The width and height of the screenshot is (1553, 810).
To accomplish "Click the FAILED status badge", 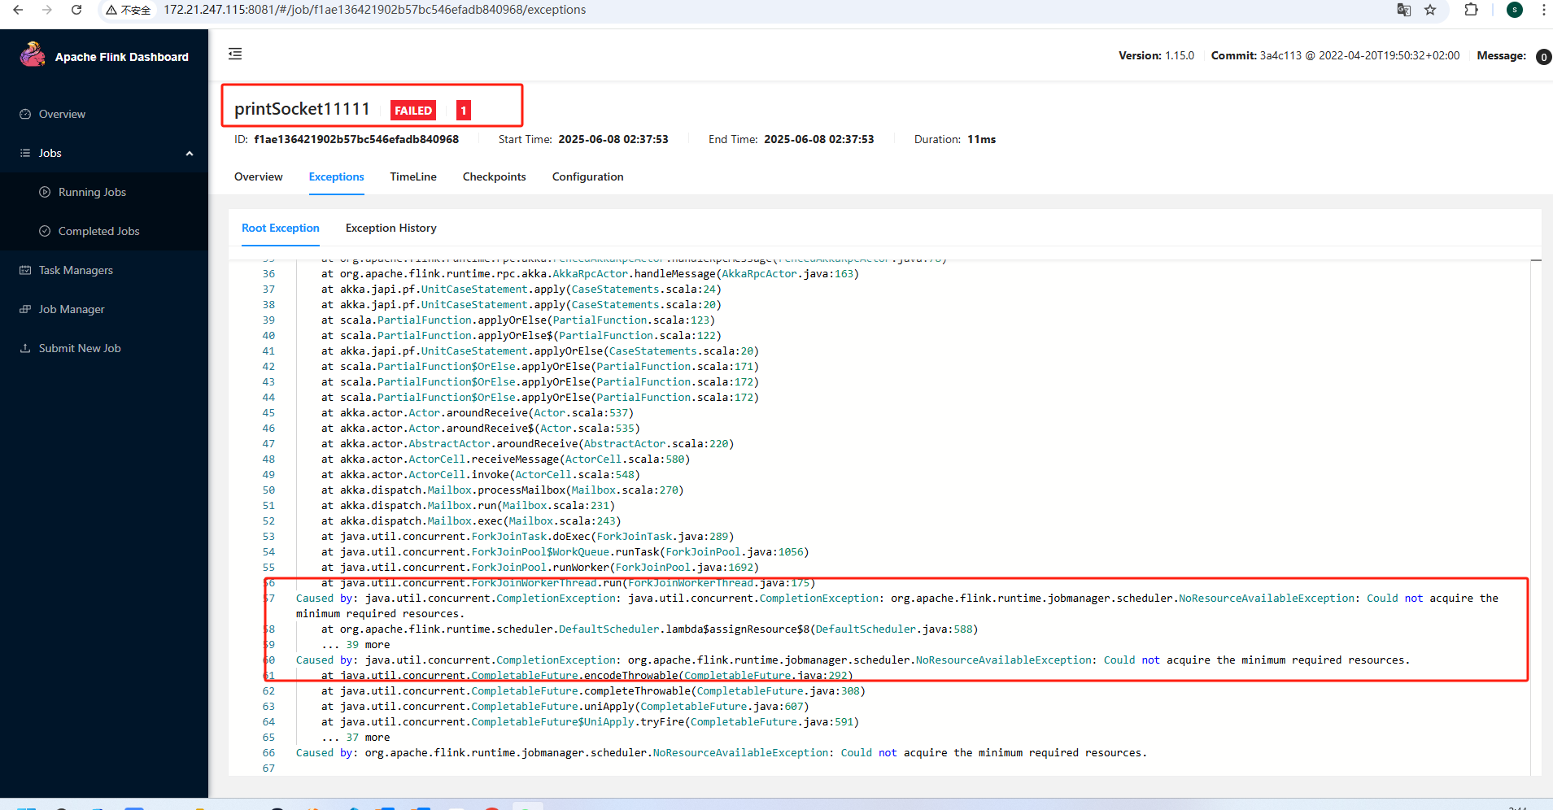I will click(x=413, y=110).
